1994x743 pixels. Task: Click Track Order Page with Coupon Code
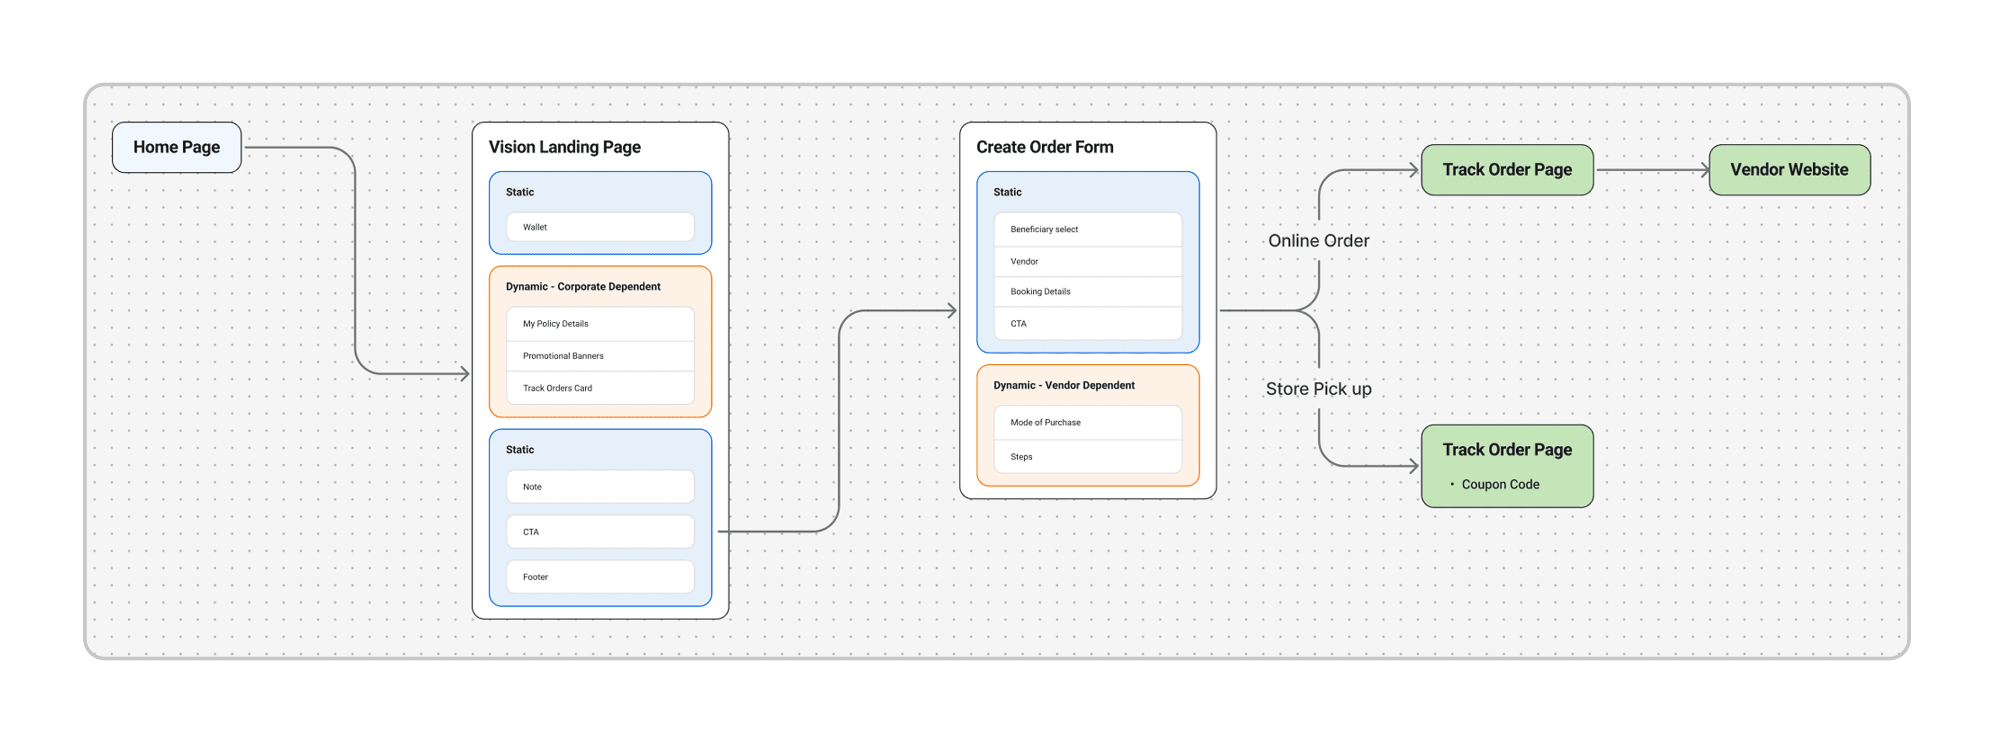[x=1506, y=465]
